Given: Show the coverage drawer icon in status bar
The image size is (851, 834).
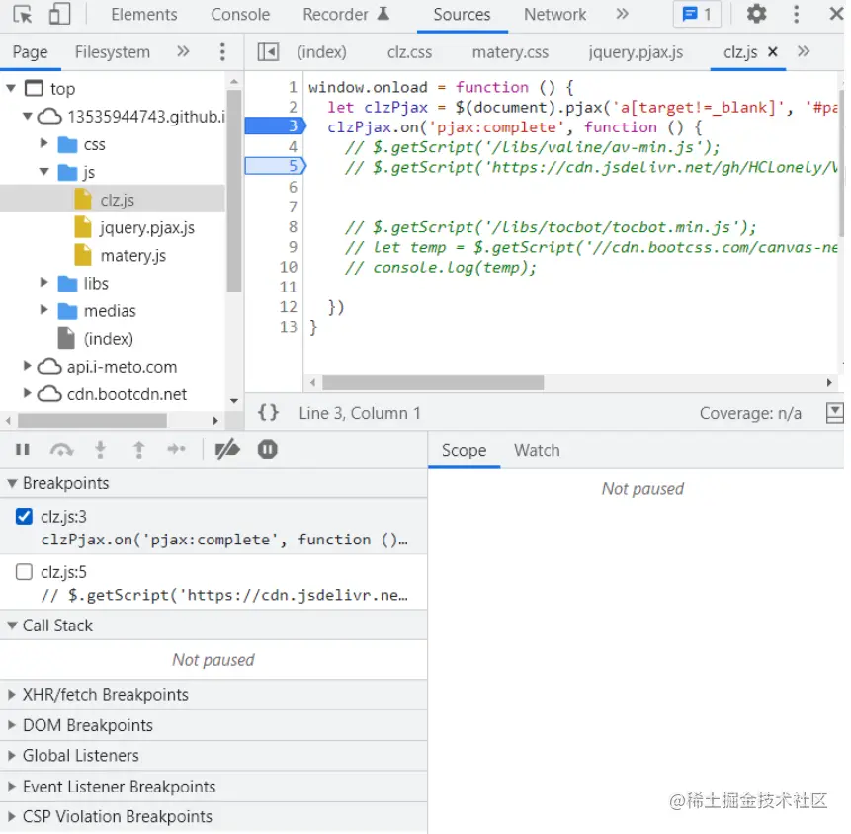Looking at the screenshot, I should coord(834,413).
